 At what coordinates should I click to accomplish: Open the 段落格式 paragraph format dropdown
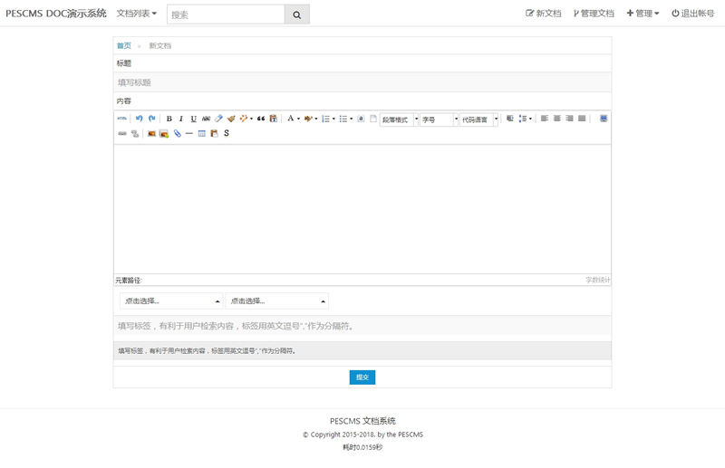(399, 119)
